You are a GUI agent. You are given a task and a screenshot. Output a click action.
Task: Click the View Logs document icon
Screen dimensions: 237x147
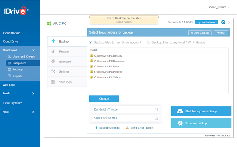(x=53, y=81)
